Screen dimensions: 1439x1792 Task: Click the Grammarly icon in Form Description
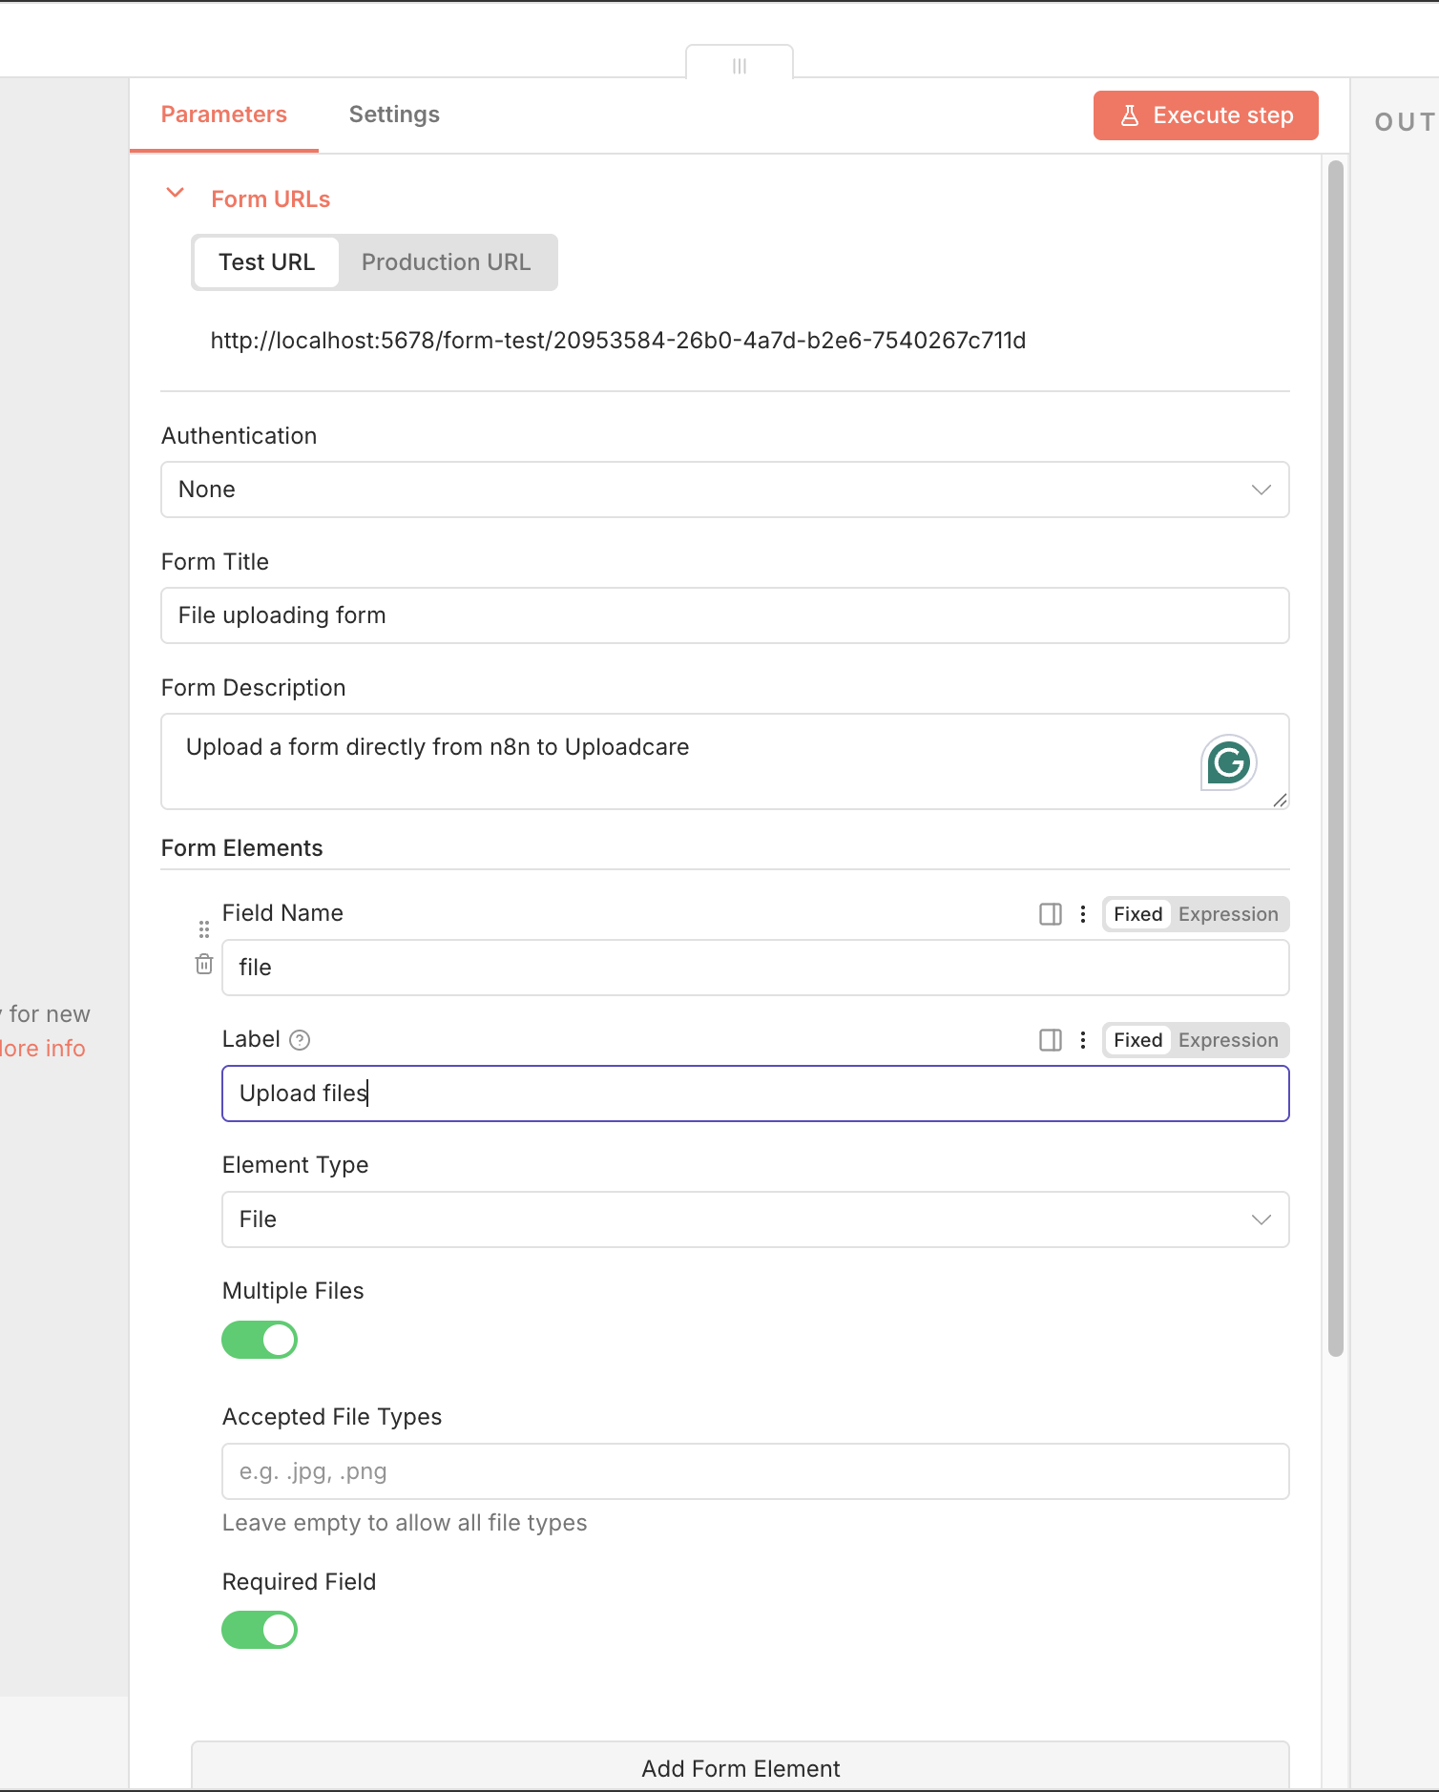(1228, 762)
